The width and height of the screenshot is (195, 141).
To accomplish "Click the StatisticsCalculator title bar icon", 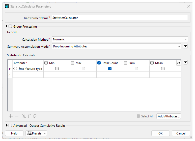I will pyautogui.click(x=7, y=6).
